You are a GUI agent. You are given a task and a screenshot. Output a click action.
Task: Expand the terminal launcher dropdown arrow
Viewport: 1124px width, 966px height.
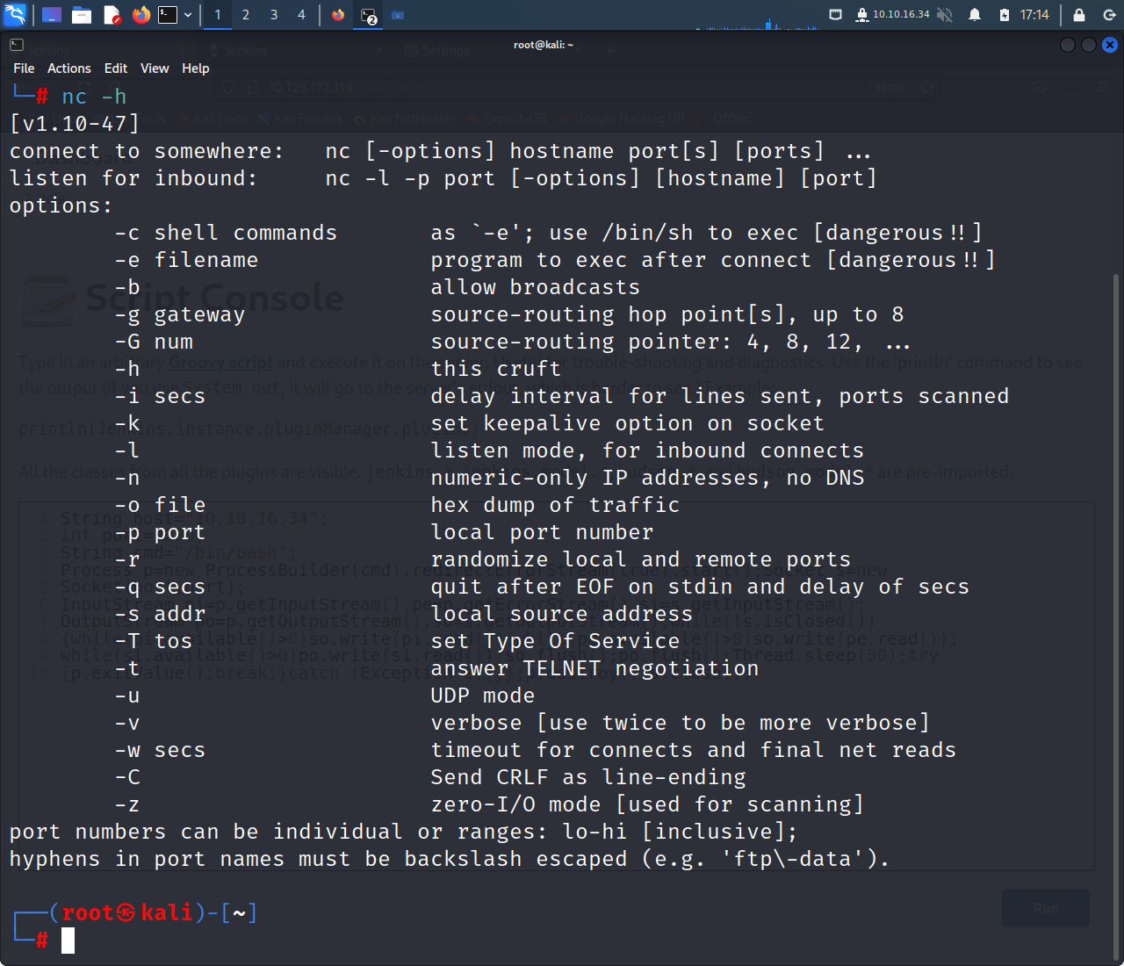click(x=188, y=15)
